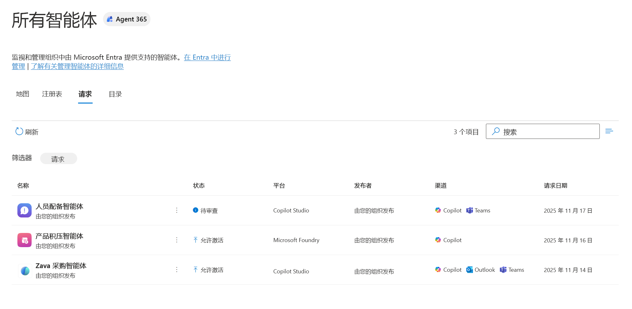Viewport: 632px width, 309px height.
Task: Focus the 搜索 input field
Action: point(543,131)
